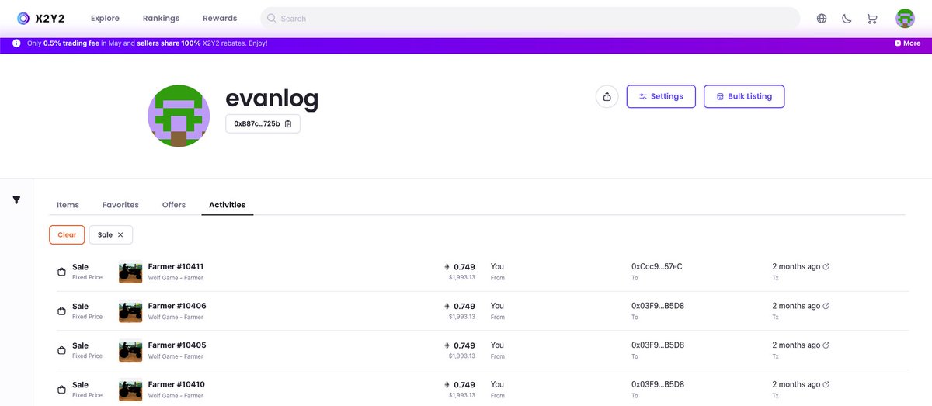Open Farmer #10410 thumbnail
The width and height of the screenshot is (932, 406).
(x=130, y=390)
